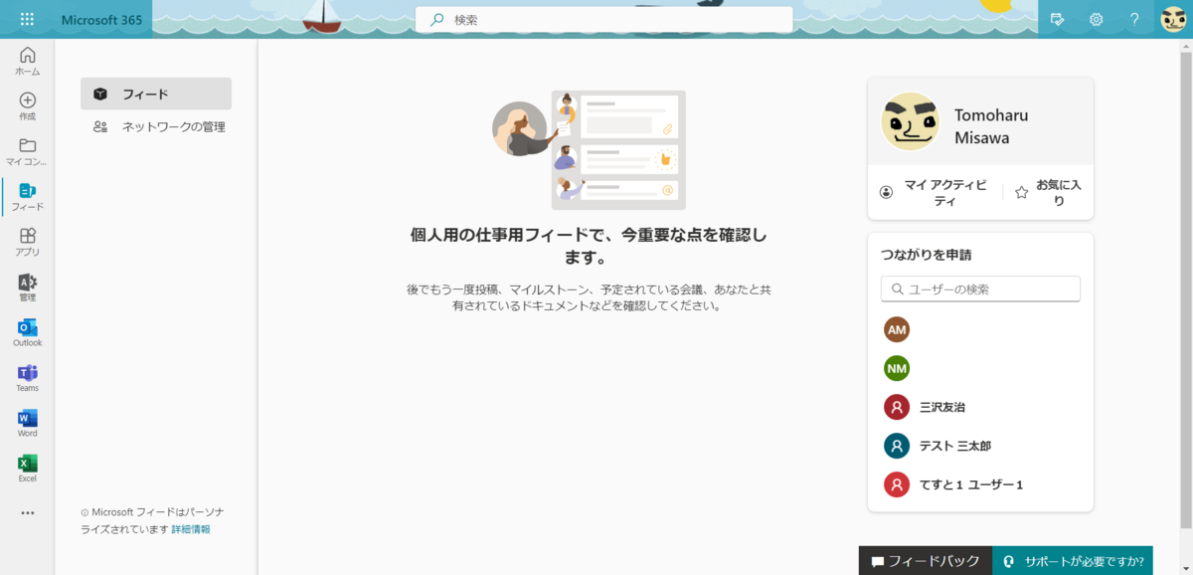Click 三沢友治 avatar icon
Viewport: 1193px width, 575px height.
coord(897,407)
